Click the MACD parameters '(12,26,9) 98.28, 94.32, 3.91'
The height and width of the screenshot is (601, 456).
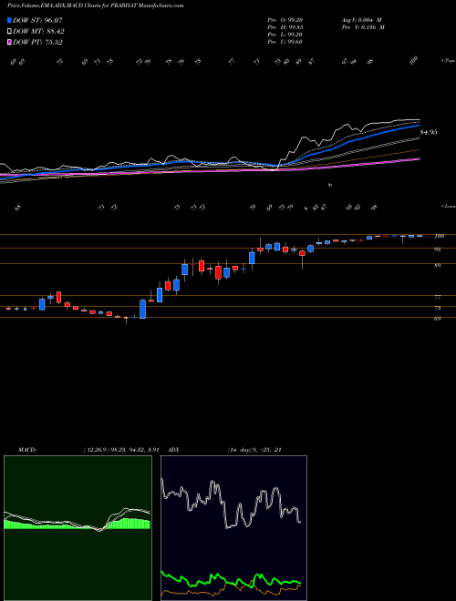tap(121, 450)
